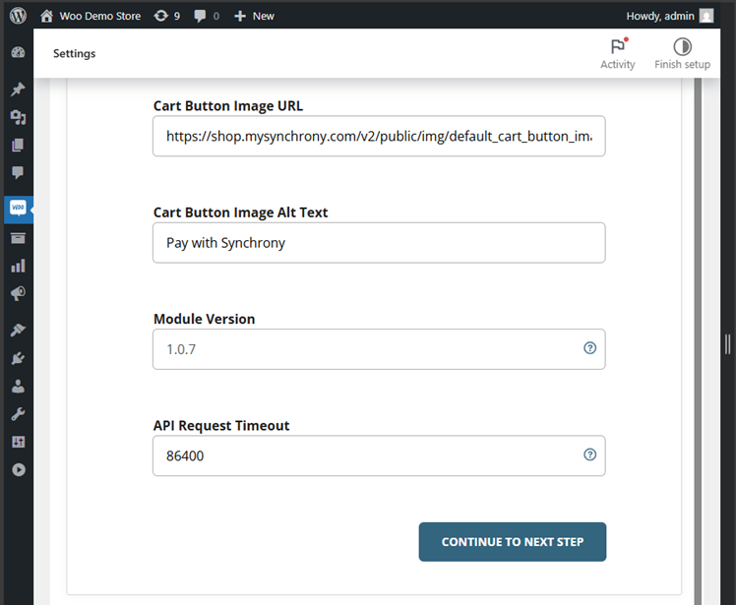The image size is (736, 605).
Task: Open Pages in the sidebar
Action: (x=18, y=146)
